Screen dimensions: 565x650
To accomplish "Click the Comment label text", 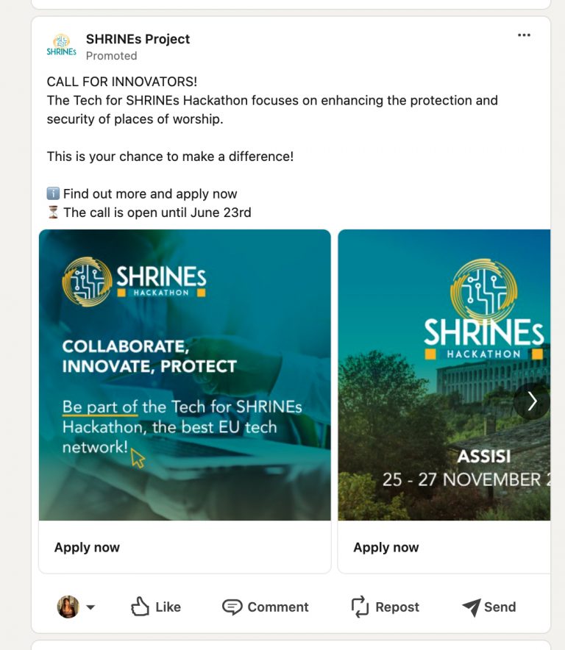I will 278,607.
